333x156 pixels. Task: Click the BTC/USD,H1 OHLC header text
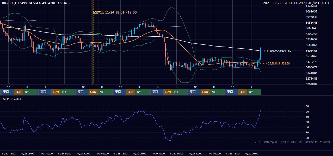37,3
